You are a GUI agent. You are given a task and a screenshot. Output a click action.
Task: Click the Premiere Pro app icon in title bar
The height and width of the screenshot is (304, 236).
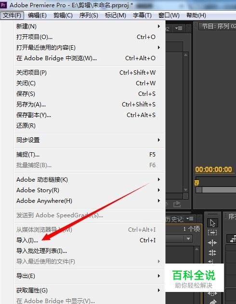[x=3, y=5]
